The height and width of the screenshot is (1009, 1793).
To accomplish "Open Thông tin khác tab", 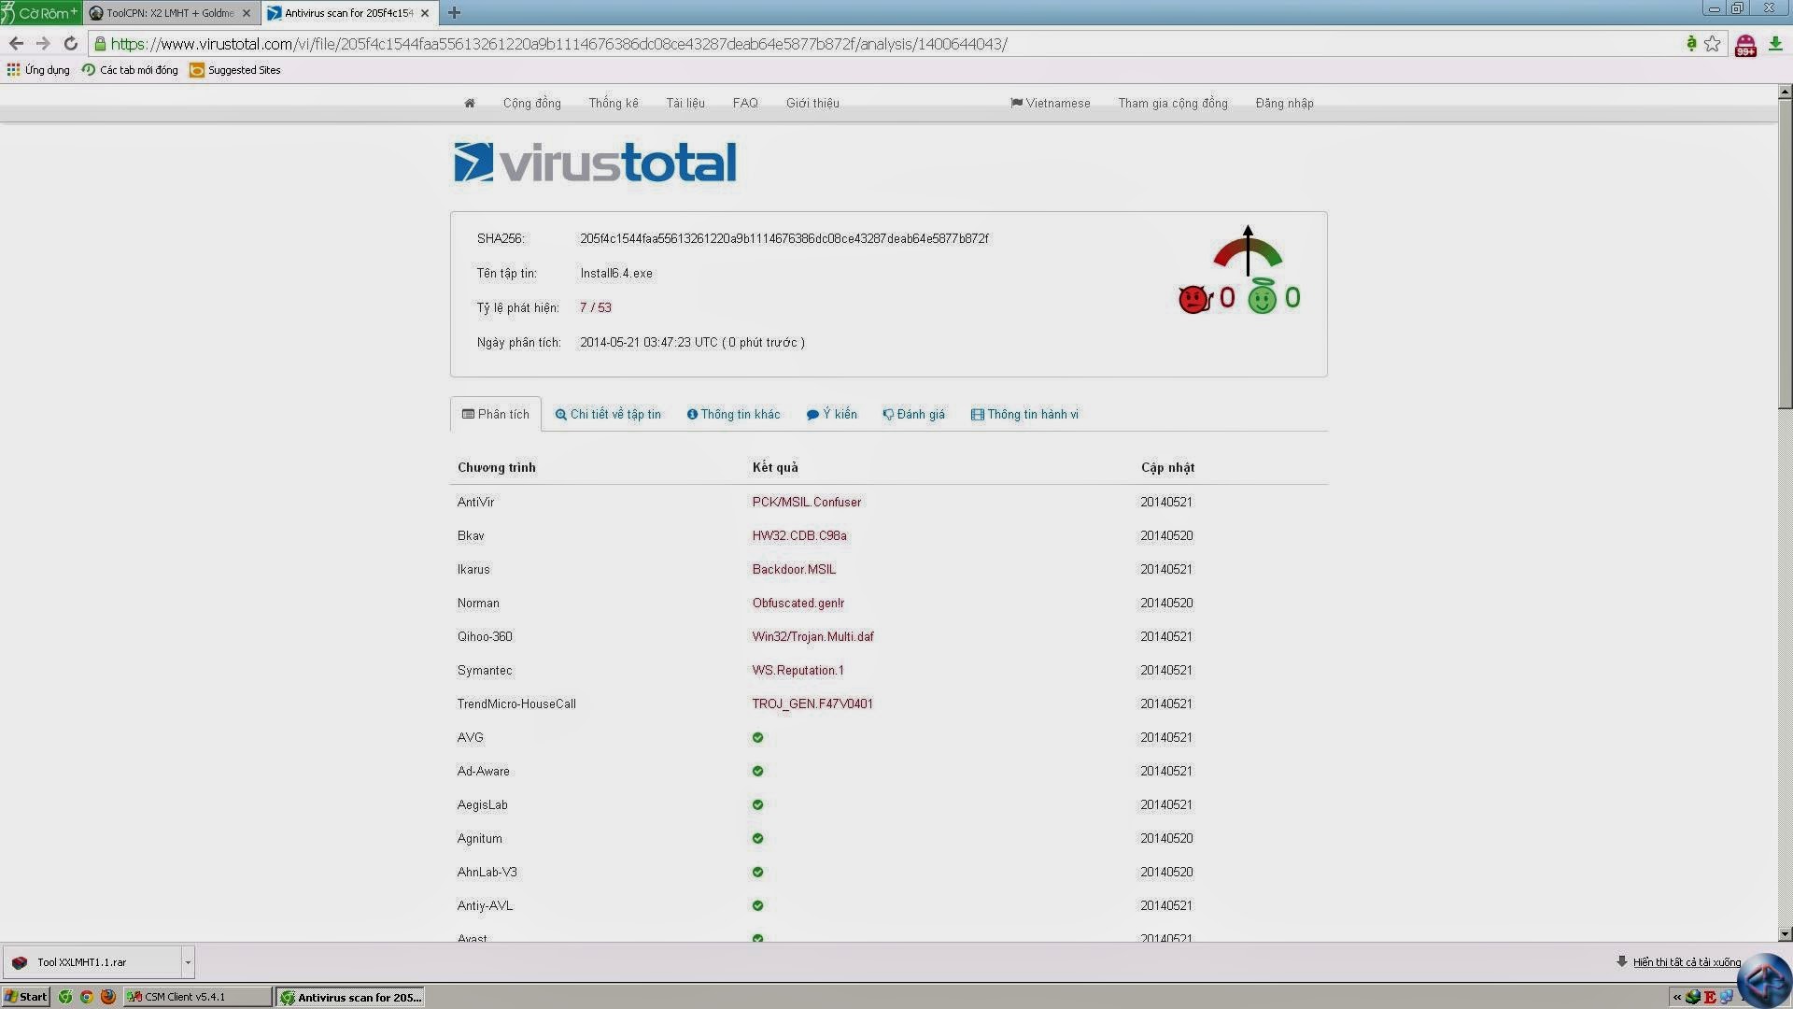I will coord(733,415).
